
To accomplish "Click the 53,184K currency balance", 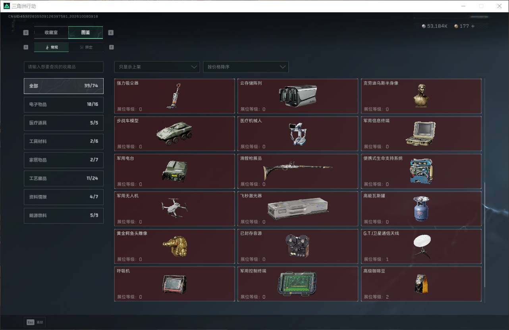I will pyautogui.click(x=434, y=26).
